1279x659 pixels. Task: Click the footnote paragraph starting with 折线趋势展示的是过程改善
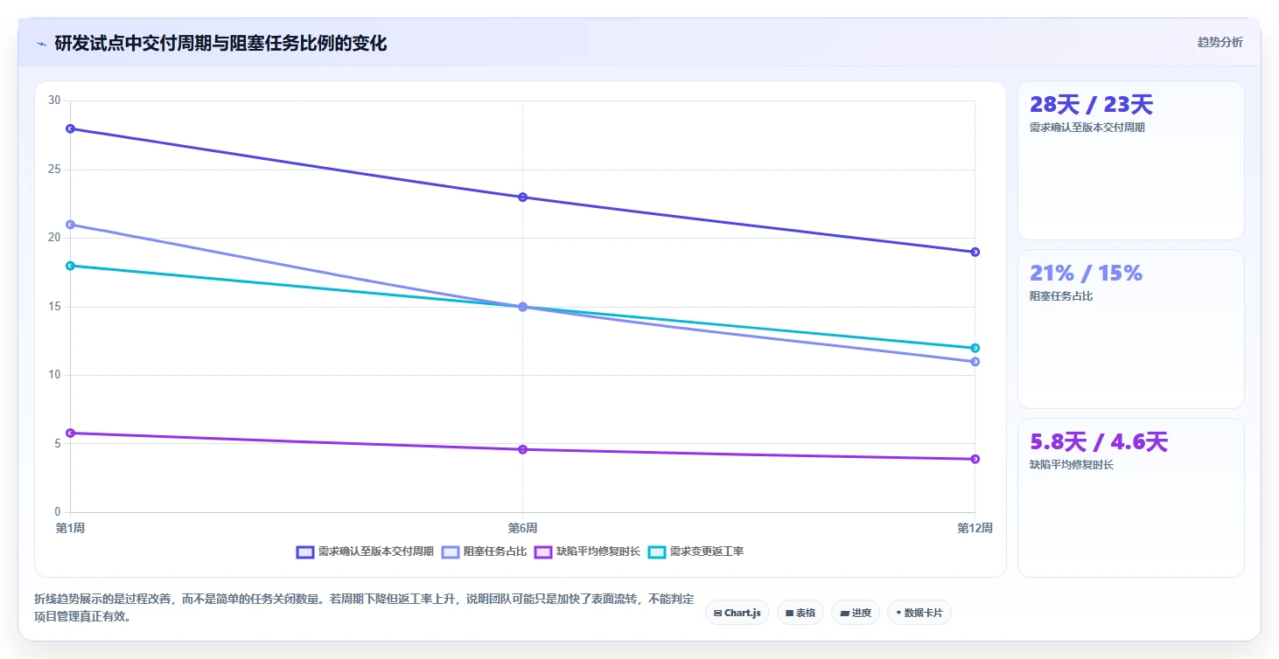point(364,607)
